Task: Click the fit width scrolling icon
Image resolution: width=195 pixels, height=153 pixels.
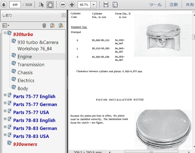Action: pyautogui.click(x=106, y=5)
